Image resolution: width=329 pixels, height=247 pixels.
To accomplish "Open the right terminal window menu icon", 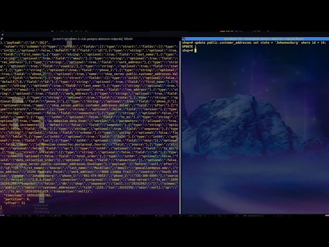I will tap(184, 39).
